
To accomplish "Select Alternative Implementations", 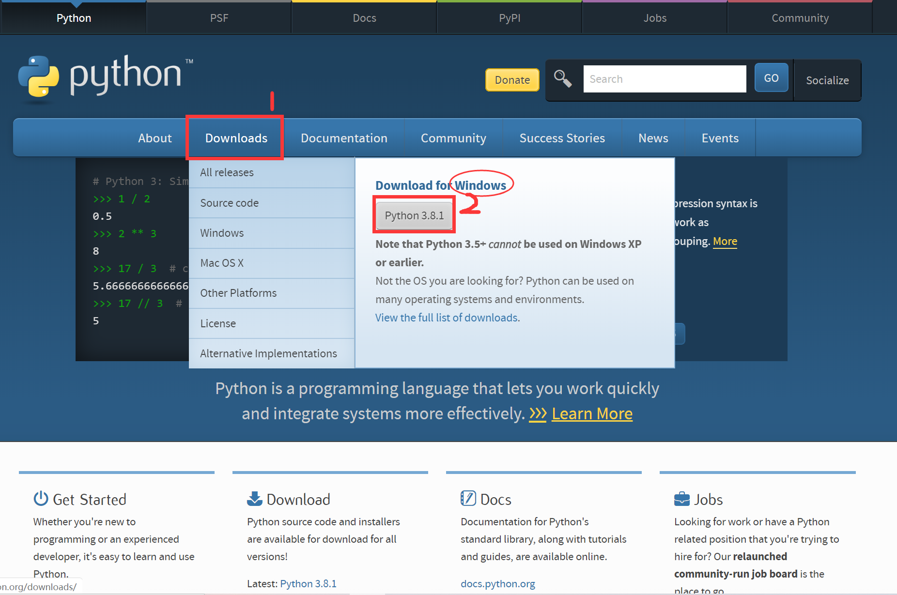I will point(268,353).
